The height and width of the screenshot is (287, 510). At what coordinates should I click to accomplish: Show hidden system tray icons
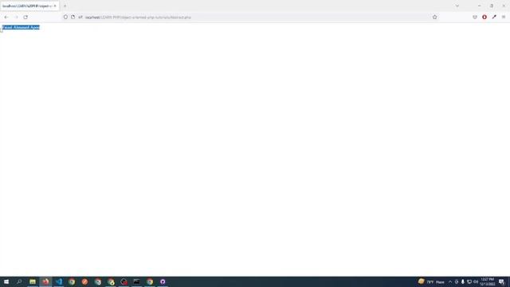450,281
